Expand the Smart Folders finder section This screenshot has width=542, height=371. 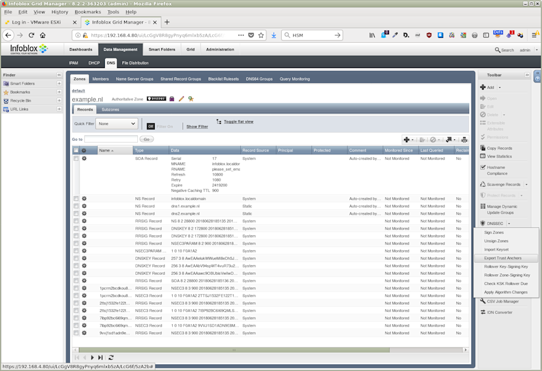click(59, 84)
